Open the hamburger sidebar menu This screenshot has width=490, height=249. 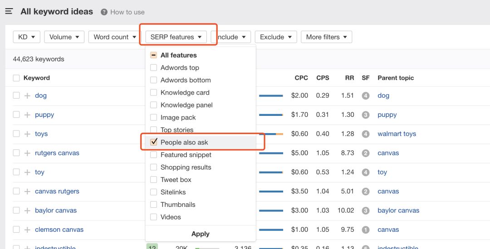click(9, 11)
